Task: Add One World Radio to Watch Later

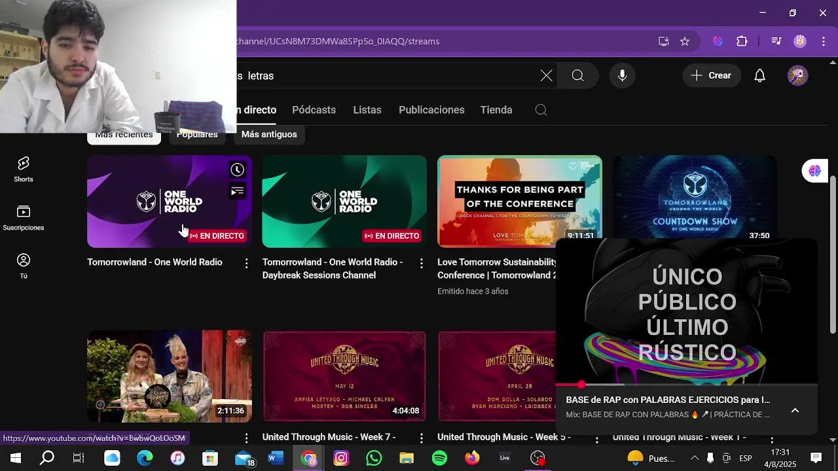Action: pyautogui.click(x=237, y=170)
